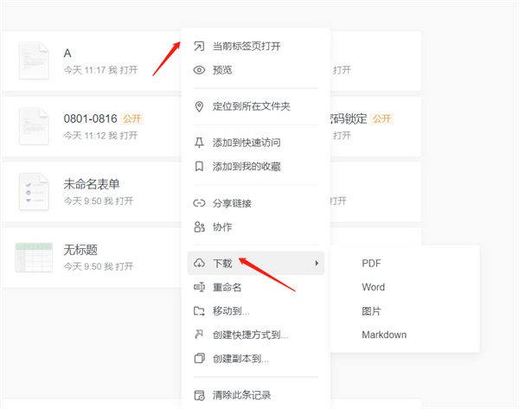Select Markdown export option
The image size is (519, 409).
pyautogui.click(x=384, y=335)
